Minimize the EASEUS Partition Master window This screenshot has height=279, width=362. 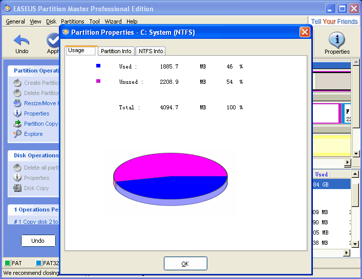coord(330,9)
